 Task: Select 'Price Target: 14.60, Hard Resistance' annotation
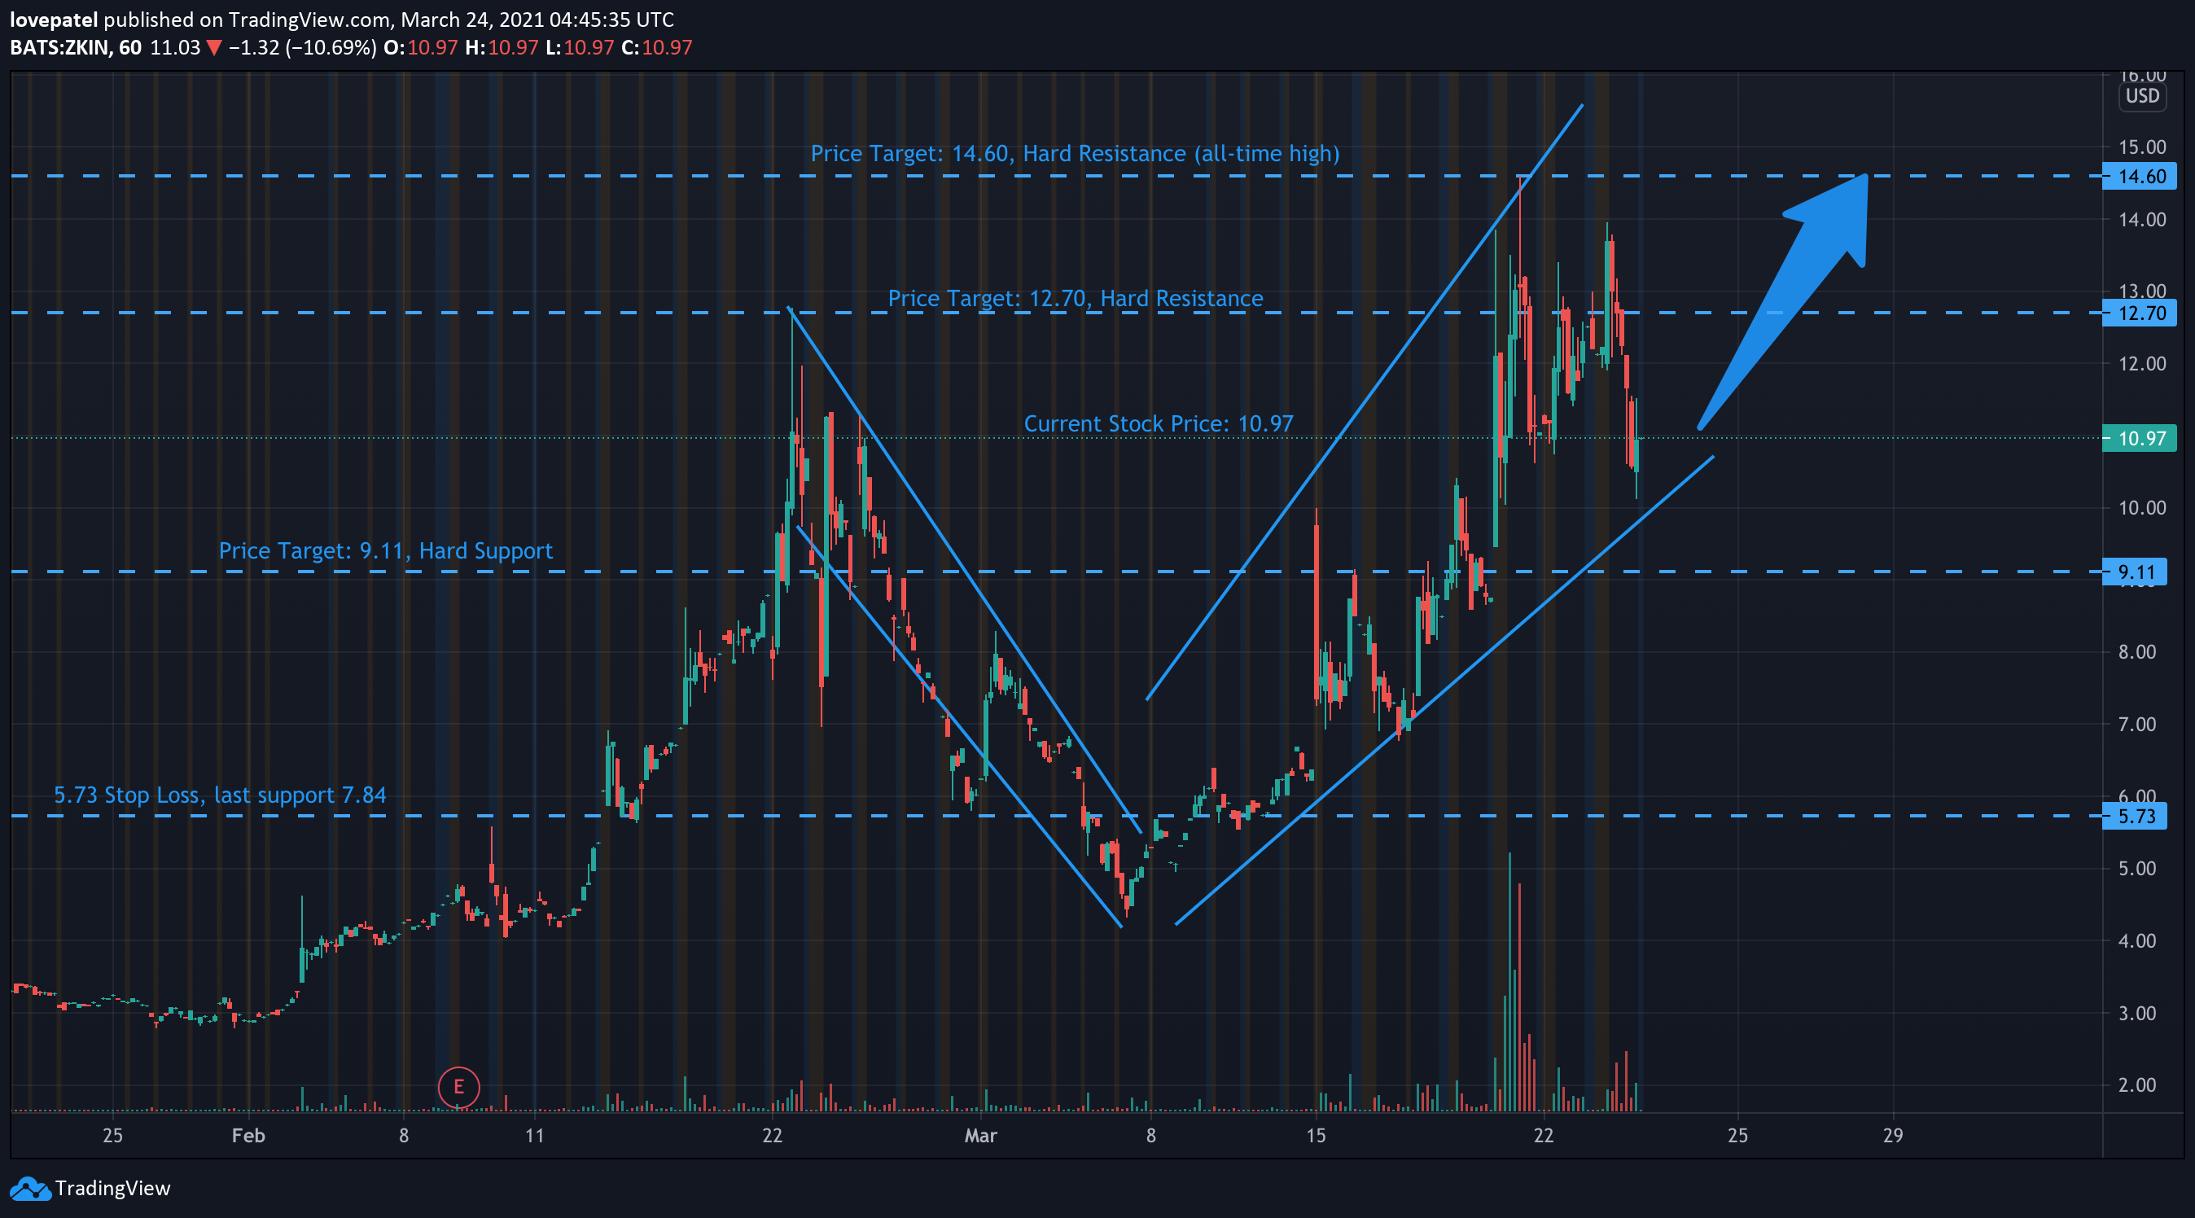[1075, 153]
